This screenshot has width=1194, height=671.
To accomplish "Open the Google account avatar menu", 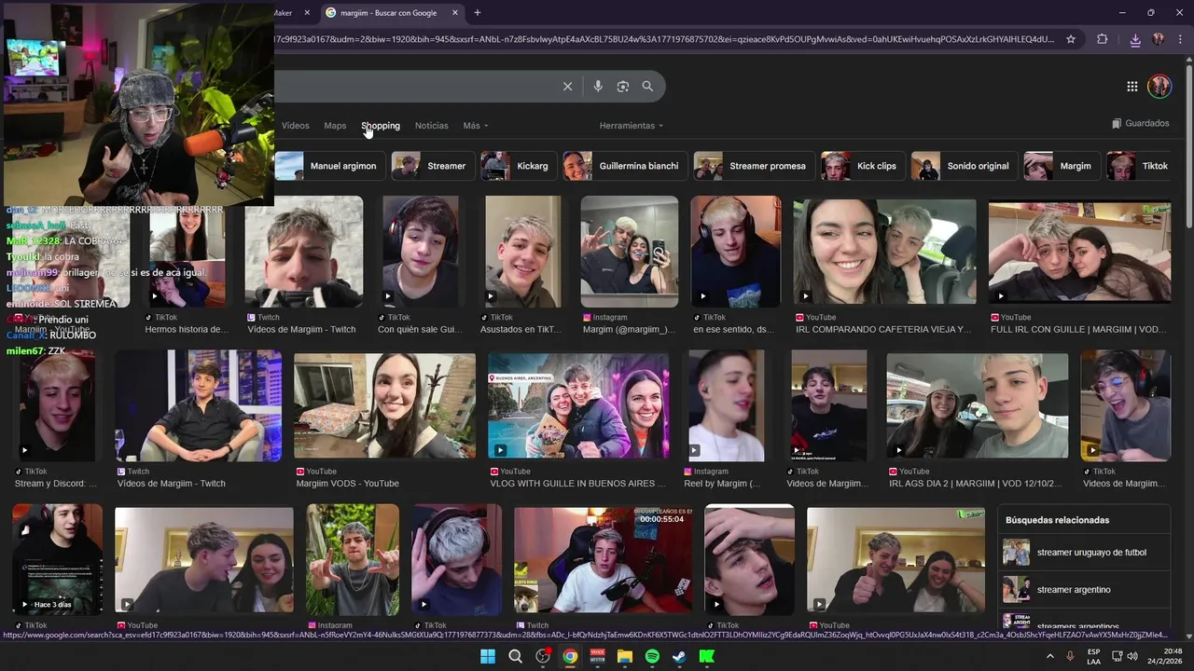I will [1159, 87].
